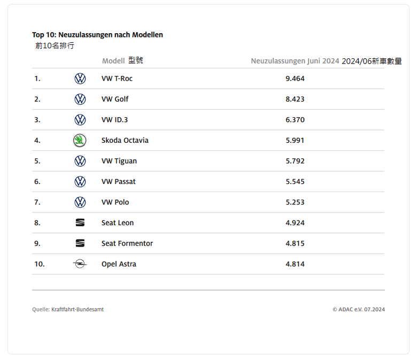The width and height of the screenshot is (417, 360).
Task: Click the 9.464 registrations figure
Action: [x=295, y=79]
